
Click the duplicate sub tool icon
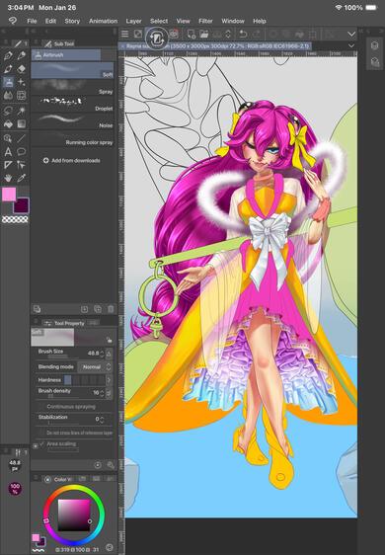tap(98, 309)
